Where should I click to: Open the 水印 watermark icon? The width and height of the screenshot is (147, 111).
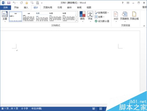(x=116, y=14)
